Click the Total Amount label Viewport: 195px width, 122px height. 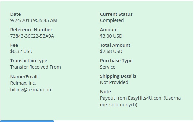(115, 45)
